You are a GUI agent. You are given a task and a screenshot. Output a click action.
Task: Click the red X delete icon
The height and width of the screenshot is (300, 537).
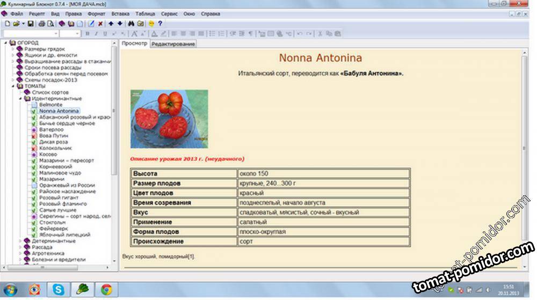pyautogui.click(x=100, y=24)
